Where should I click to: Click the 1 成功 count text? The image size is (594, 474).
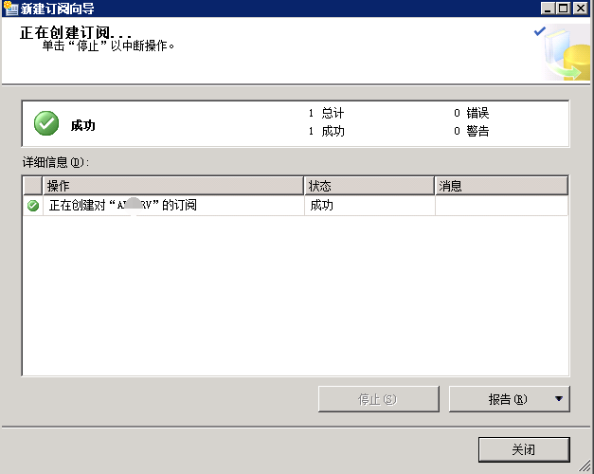326,131
